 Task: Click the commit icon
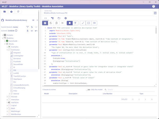(x=32, y=31)
